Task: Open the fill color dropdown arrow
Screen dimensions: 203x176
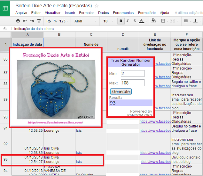Action: (x=158, y=21)
